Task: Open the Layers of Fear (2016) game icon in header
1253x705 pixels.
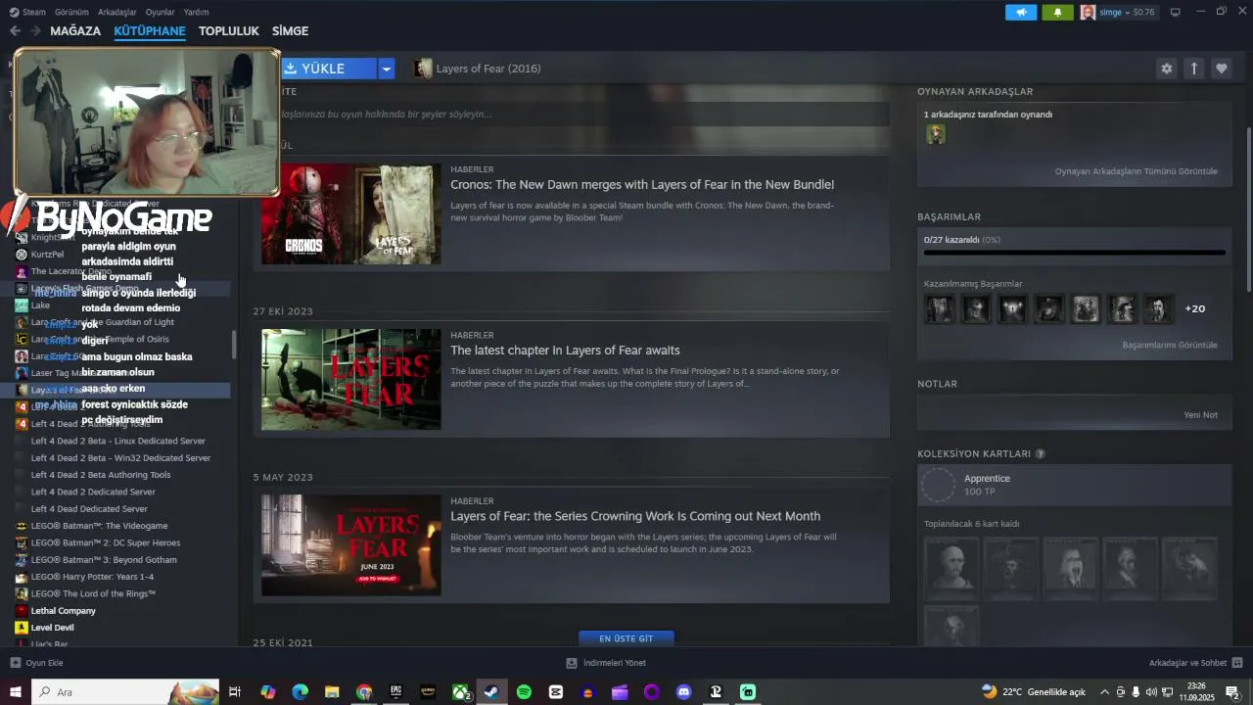Action: [423, 69]
